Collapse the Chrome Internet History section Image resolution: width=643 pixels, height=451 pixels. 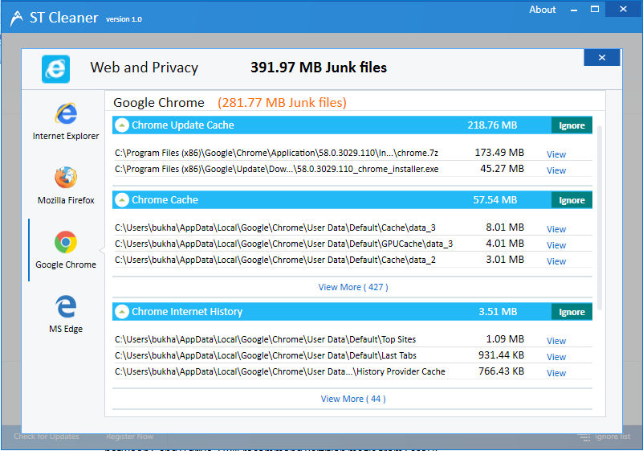[122, 312]
